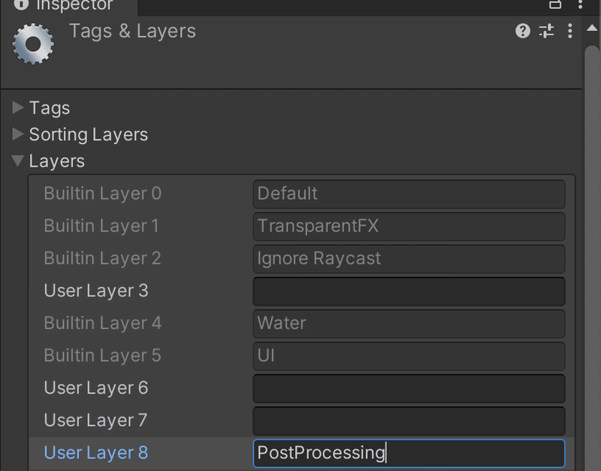Viewport: 601px width, 471px height.
Task: Open the Inspector tab more-options menu
Action: (x=580, y=5)
